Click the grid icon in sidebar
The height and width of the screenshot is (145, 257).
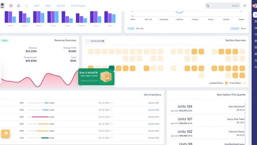point(255,54)
